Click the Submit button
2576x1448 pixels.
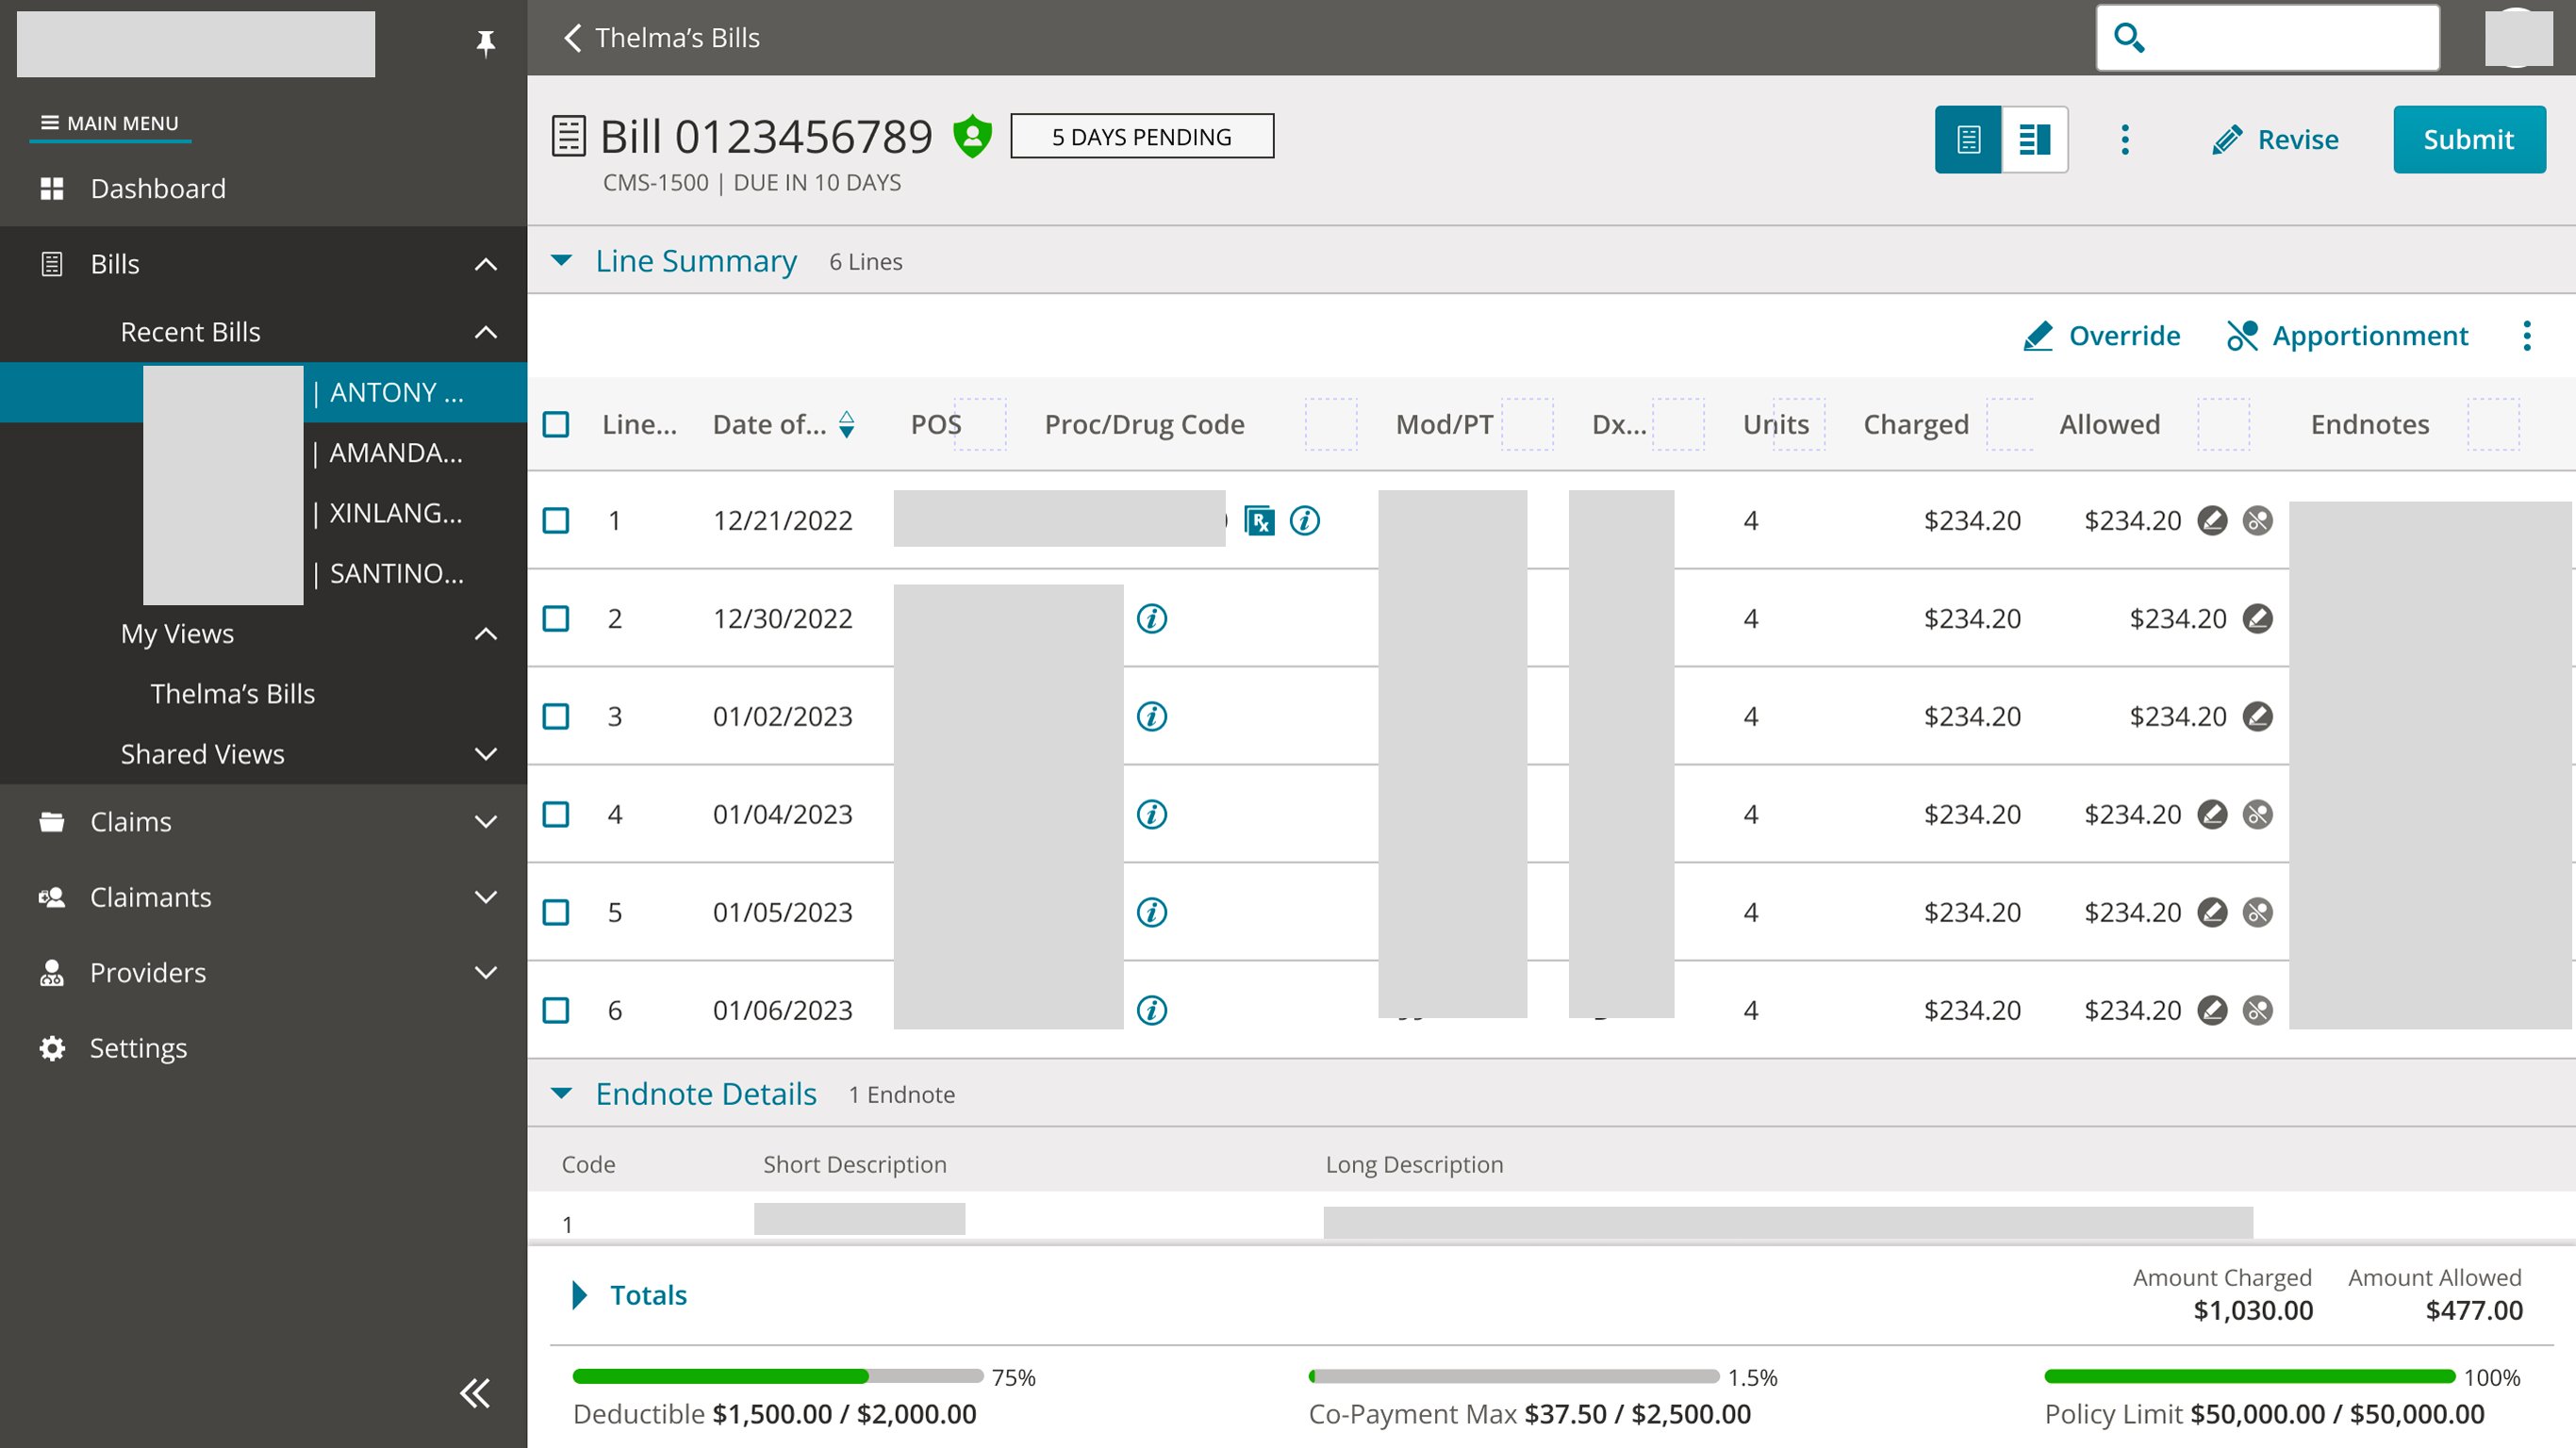(x=2468, y=139)
